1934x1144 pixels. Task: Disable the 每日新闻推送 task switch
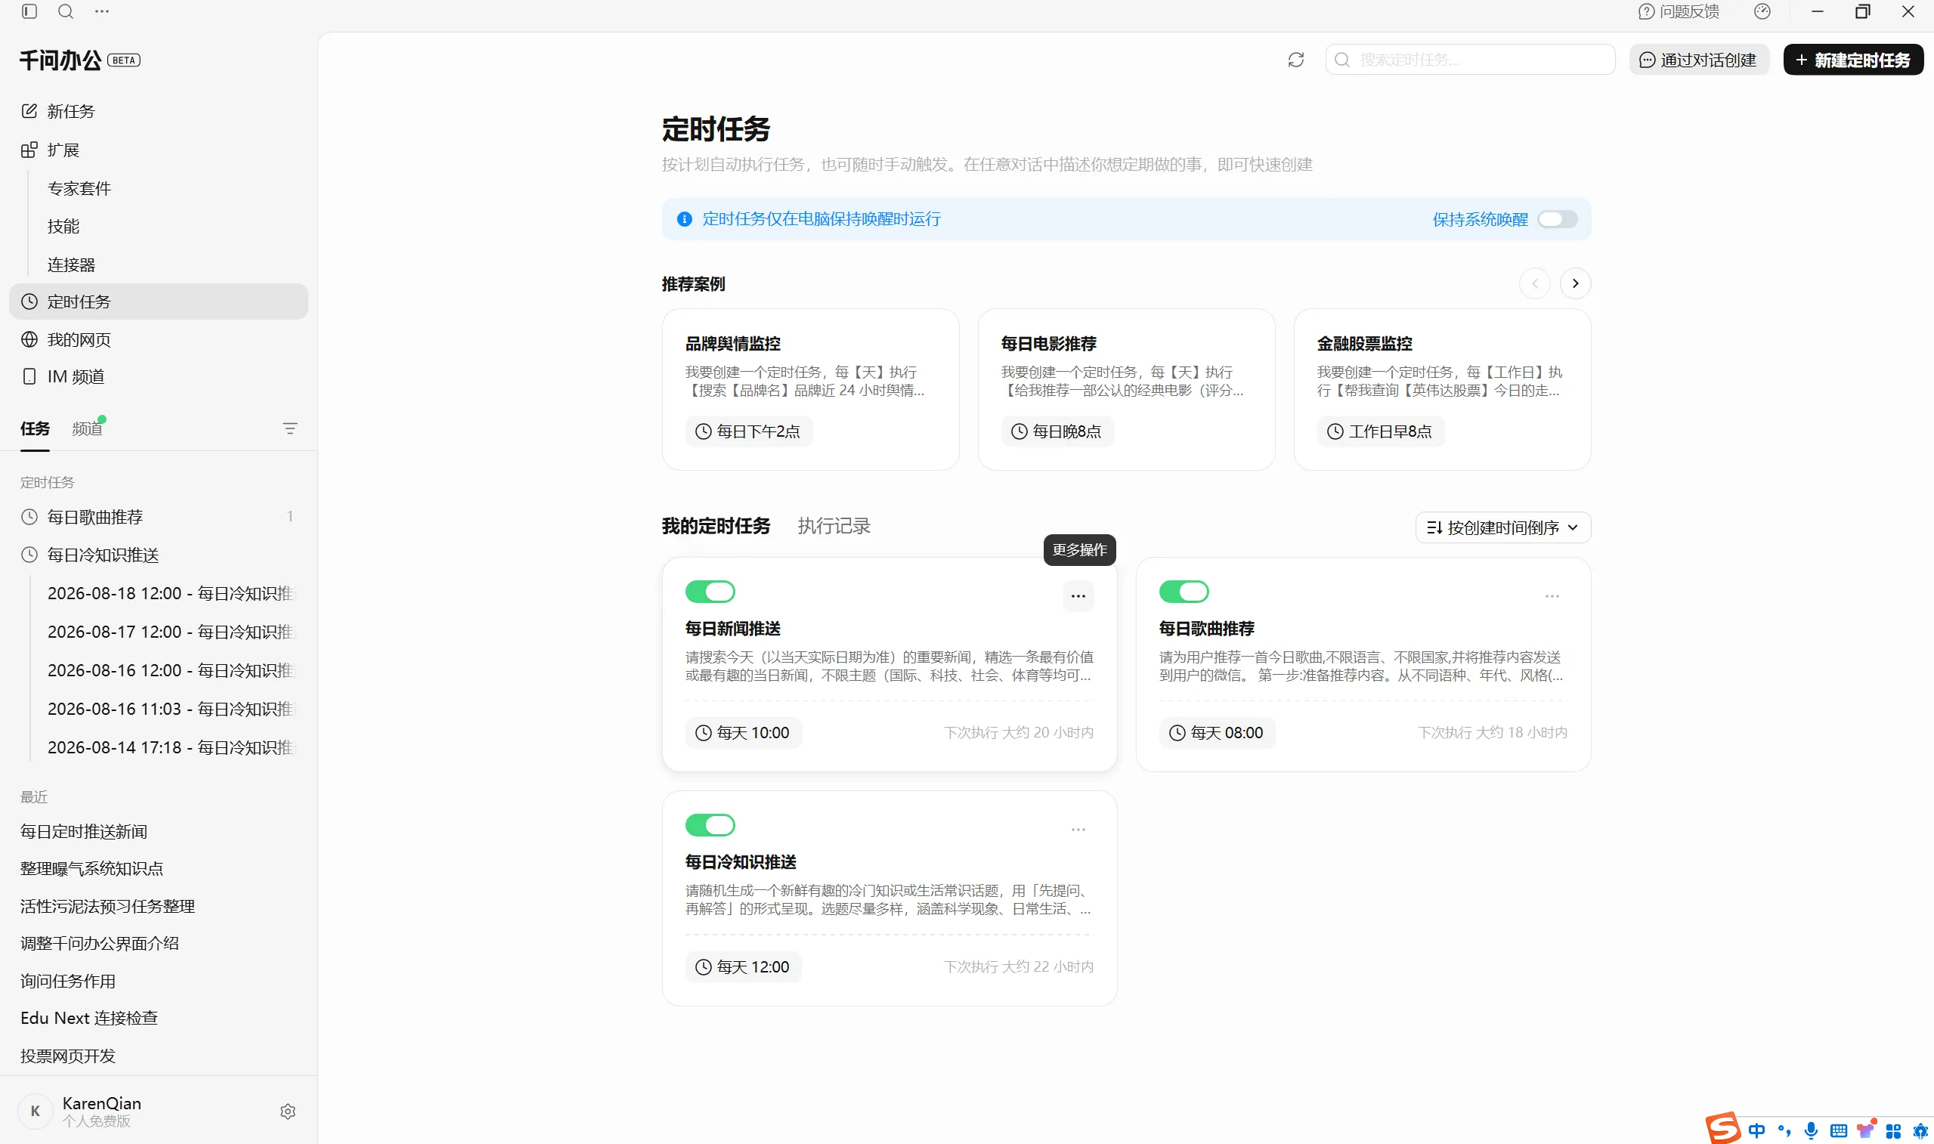click(710, 592)
